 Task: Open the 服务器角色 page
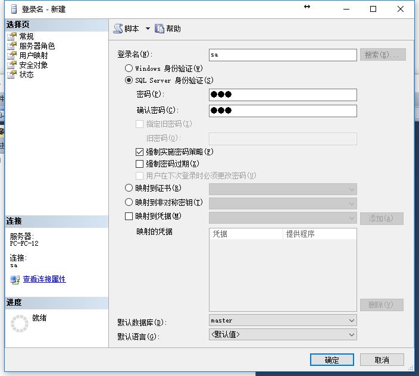pos(37,46)
